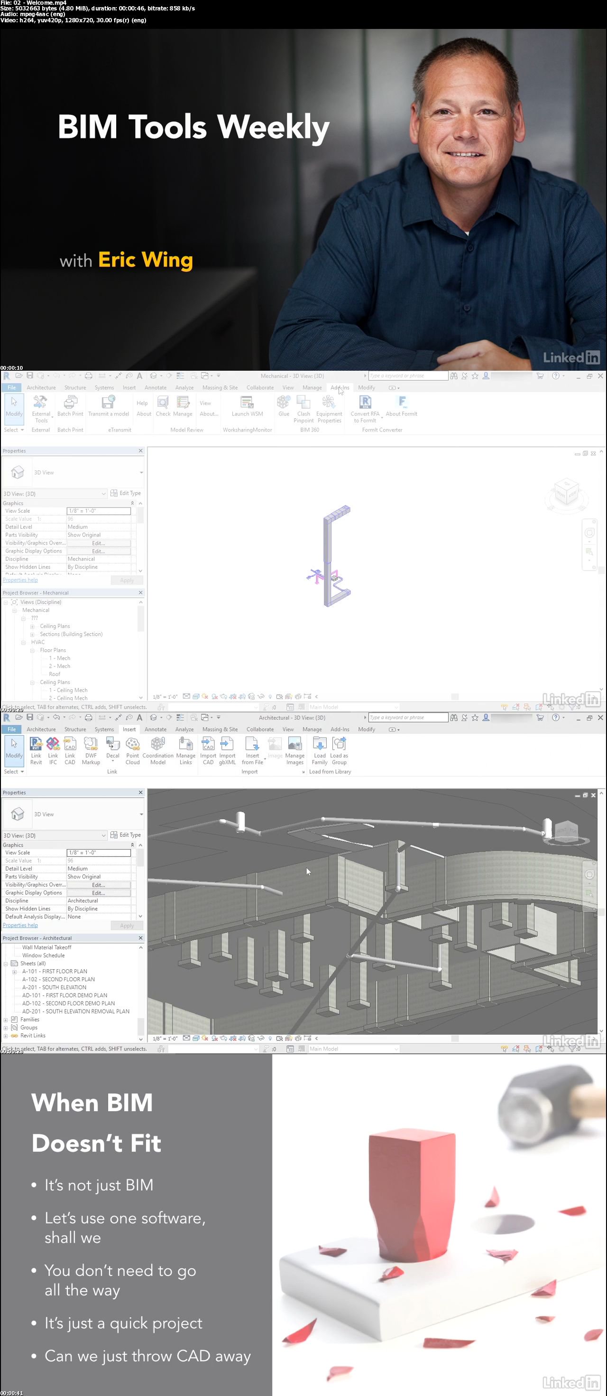Click search keyword field in Architectural window
This screenshot has height=1396, width=607.
[x=408, y=718]
